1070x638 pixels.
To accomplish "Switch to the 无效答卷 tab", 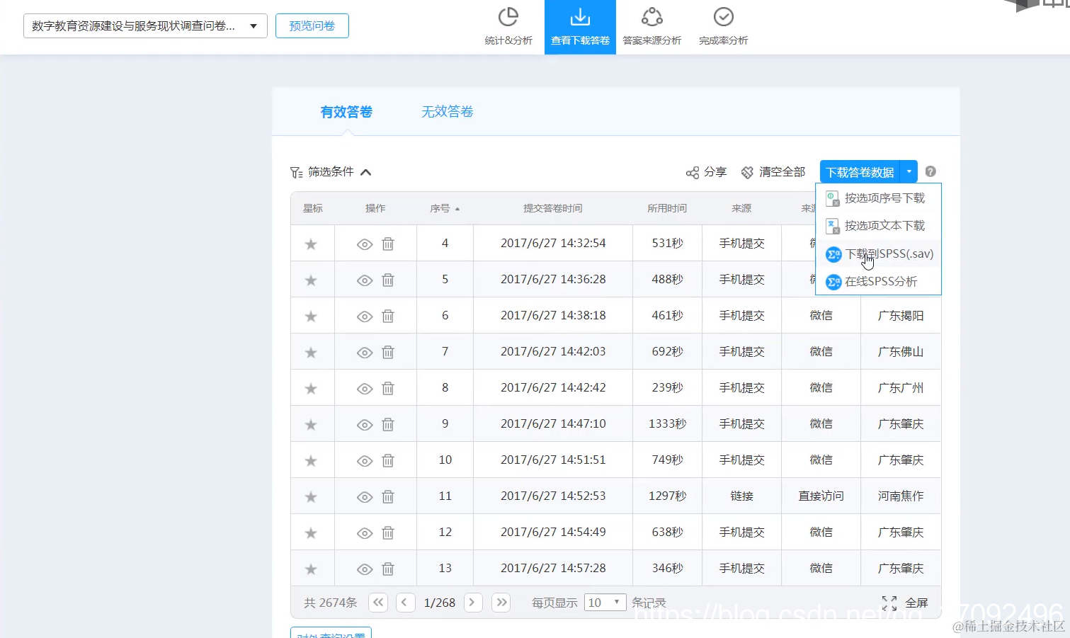I will coord(446,111).
